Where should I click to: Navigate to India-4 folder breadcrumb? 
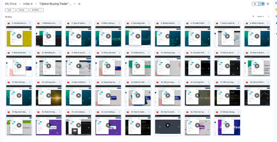[28, 4]
